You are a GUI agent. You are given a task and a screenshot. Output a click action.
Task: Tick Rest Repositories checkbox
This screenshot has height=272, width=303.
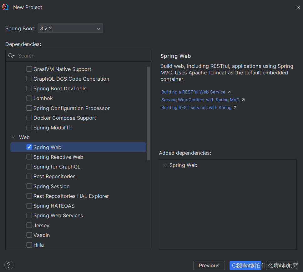click(29, 176)
